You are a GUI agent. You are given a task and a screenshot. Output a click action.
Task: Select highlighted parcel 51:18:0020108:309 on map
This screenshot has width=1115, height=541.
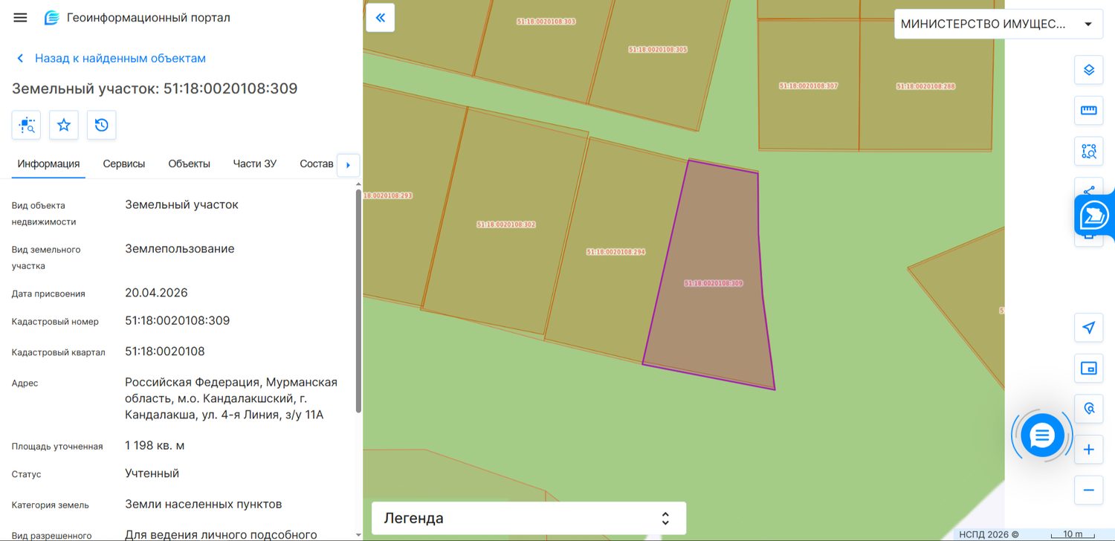[714, 283]
